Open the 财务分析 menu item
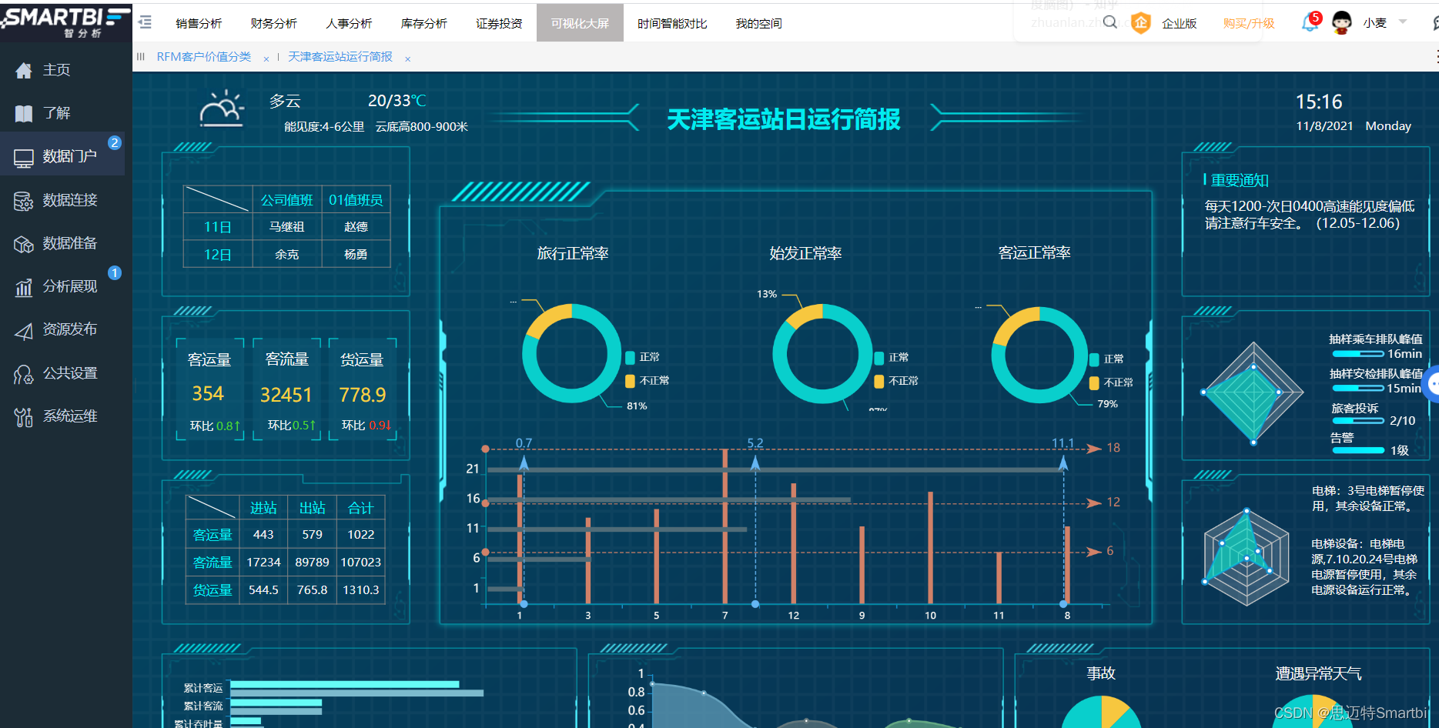The height and width of the screenshot is (728, 1439). [273, 22]
